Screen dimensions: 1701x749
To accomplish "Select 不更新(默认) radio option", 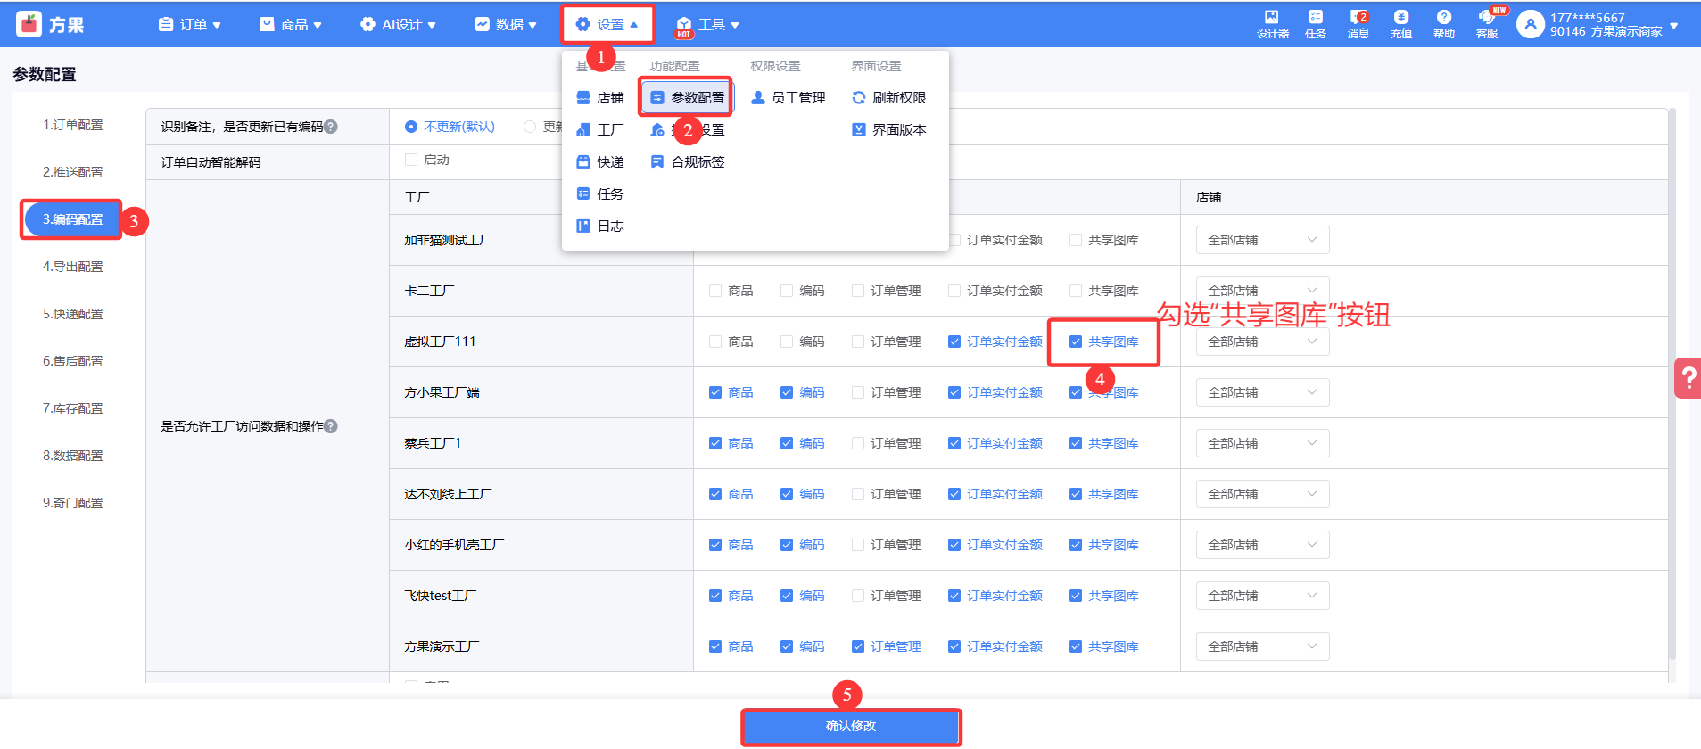I will (411, 127).
